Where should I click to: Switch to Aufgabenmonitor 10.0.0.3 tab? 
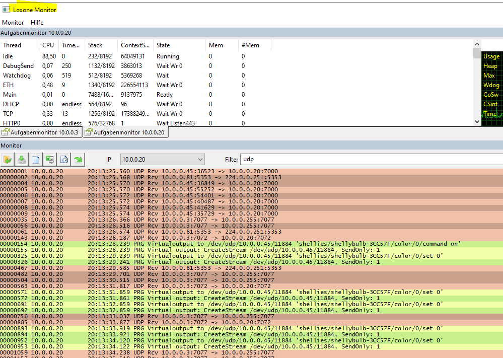tap(41, 133)
